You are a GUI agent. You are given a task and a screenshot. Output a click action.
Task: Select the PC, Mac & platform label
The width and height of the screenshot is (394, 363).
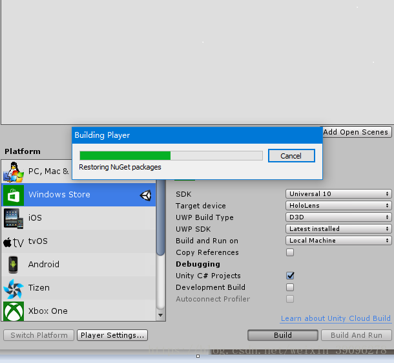click(48, 171)
